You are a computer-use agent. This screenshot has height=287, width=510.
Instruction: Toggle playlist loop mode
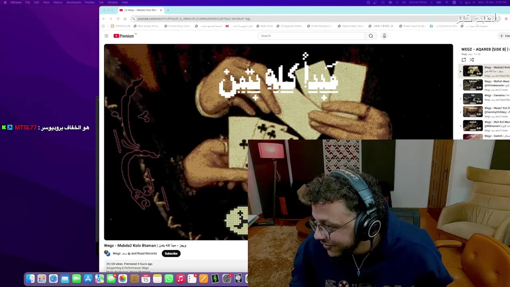point(464,60)
